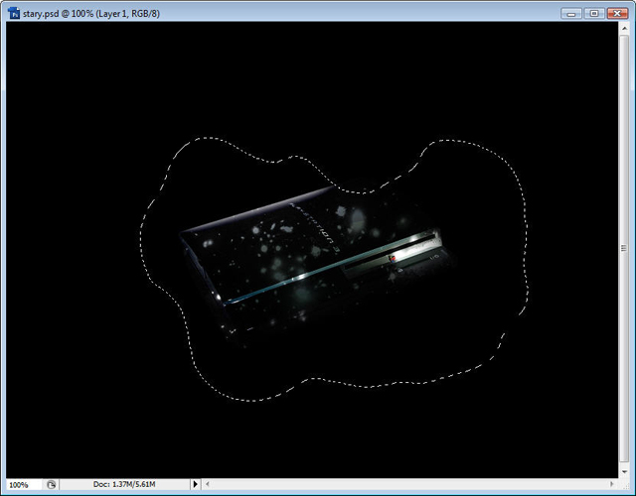Click the vertical scrollbar up arrow
Image resolution: width=636 pixels, height=496 pixels.
[624, 29]
